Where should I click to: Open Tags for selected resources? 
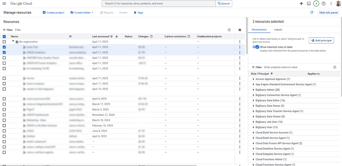tap(138, 12)
